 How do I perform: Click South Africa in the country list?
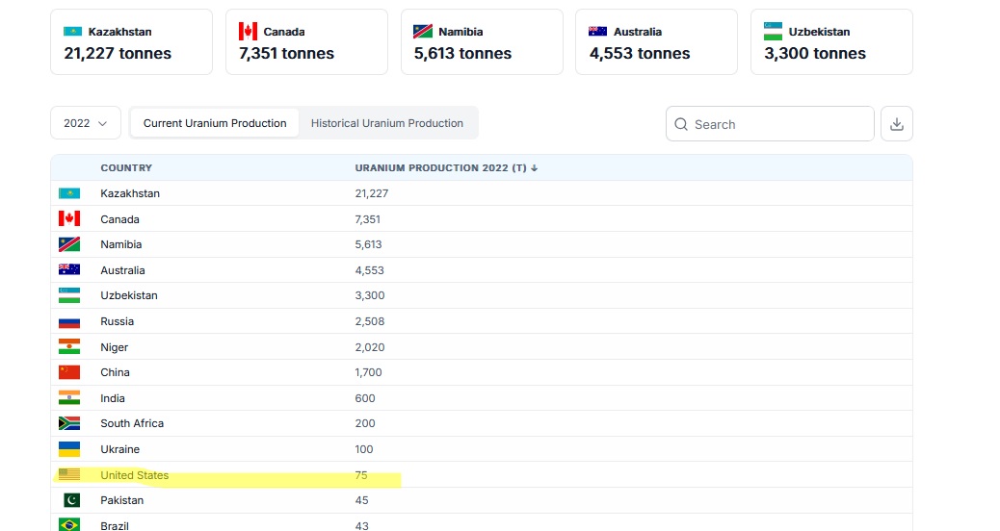[132, 423]
